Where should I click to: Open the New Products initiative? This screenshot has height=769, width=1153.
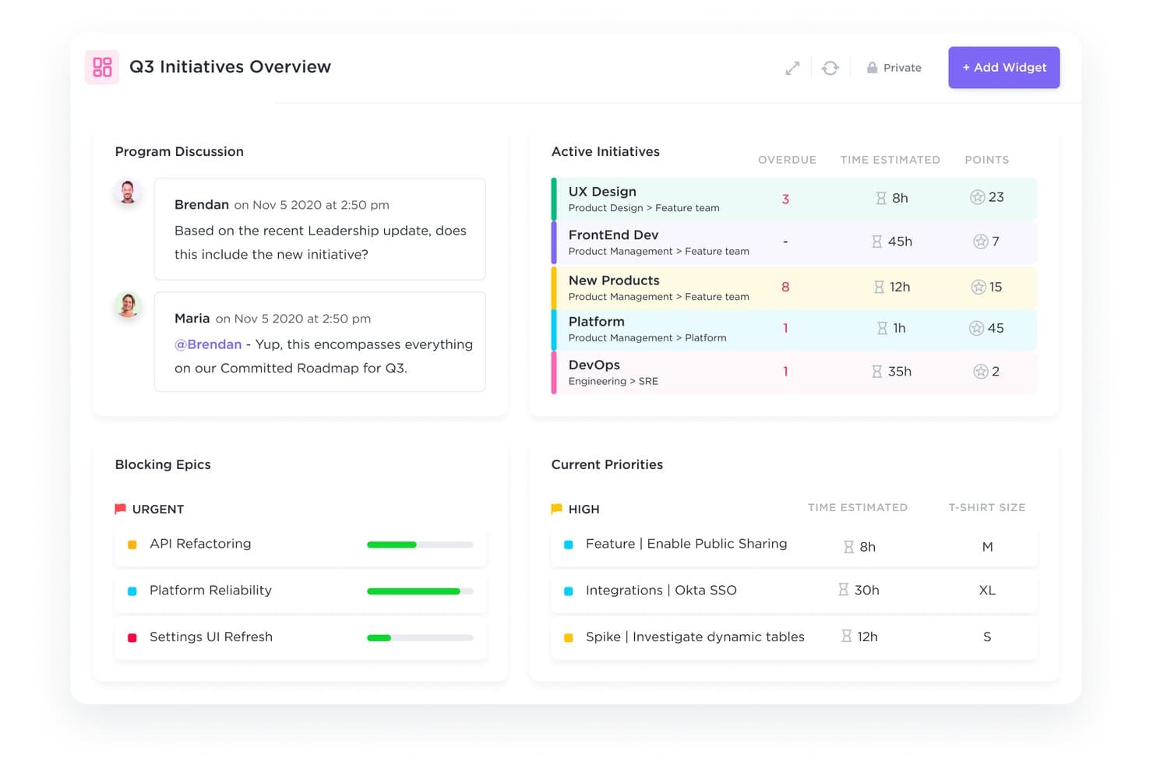click(794, 287)
